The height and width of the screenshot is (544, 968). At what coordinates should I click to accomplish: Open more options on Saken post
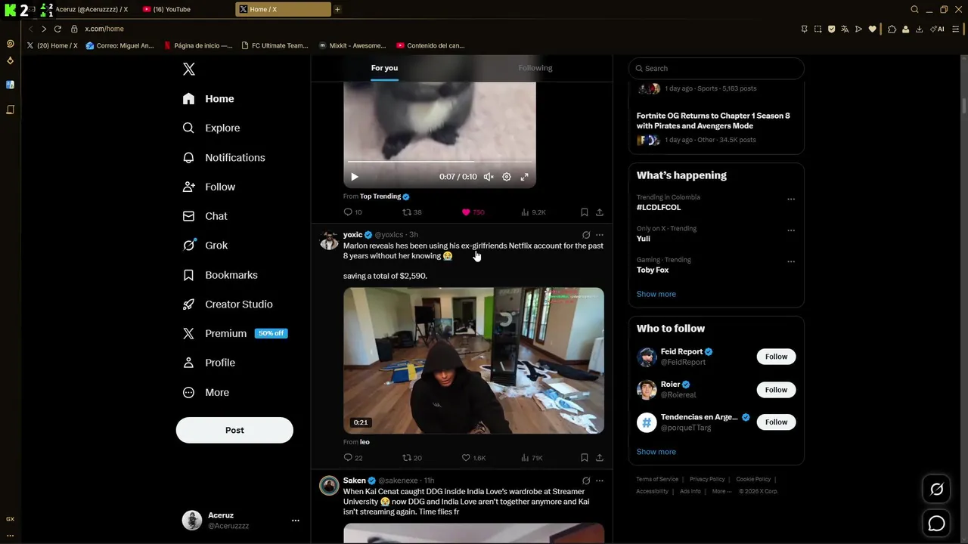point(600,481)
